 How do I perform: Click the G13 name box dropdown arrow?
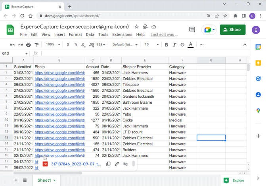pyautogui.click(x=27, y=54)
